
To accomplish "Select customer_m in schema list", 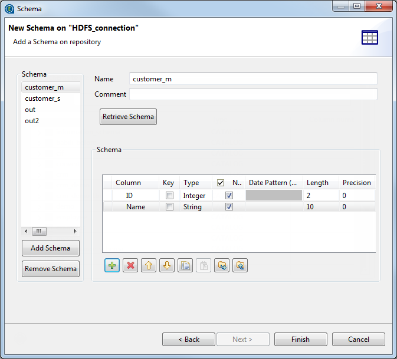I will tap(51, 87).
